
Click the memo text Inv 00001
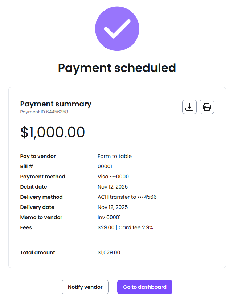coord(109,217)
